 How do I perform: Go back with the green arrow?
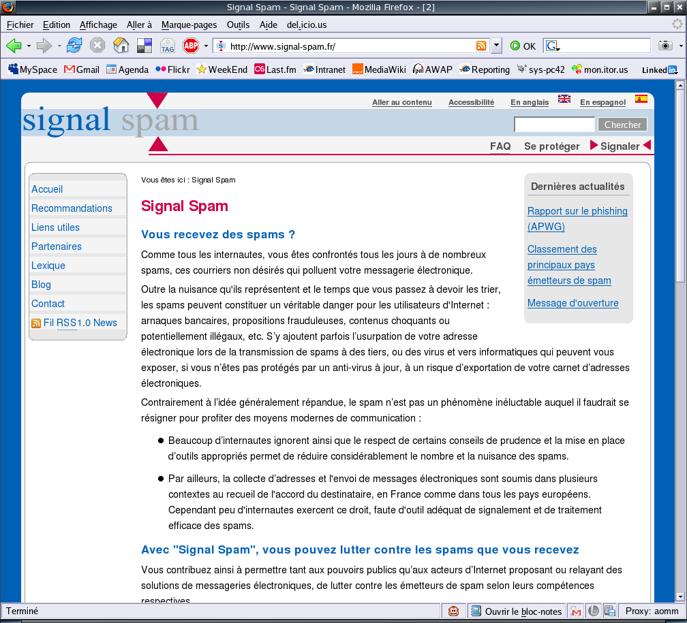14,46
